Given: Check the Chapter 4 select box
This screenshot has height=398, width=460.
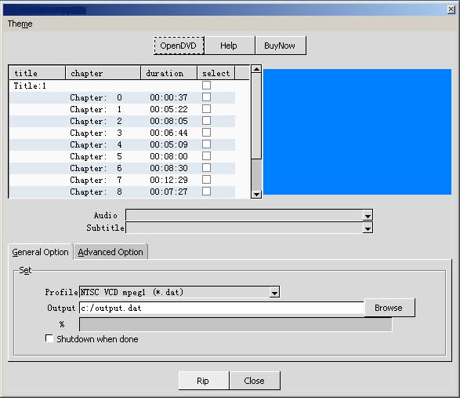Looking at the screenshot, I should (x=206, y=144).
